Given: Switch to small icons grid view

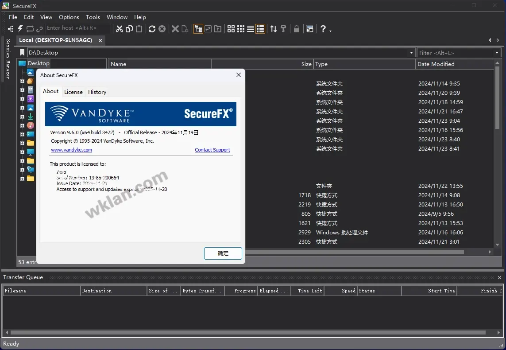Looking at the screenshot, I should [241, 29].
